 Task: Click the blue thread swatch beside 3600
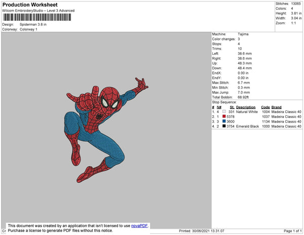(x=224, y=121)
